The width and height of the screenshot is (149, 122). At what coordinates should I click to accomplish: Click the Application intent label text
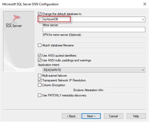point(49,65)
